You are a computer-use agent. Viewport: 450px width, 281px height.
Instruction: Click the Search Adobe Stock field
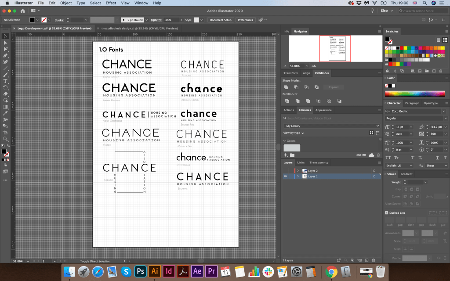(x=421, y=11)
